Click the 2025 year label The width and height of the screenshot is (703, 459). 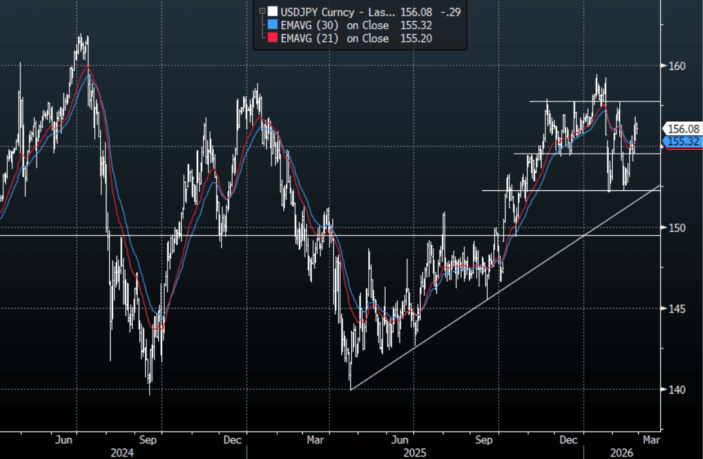415,452
